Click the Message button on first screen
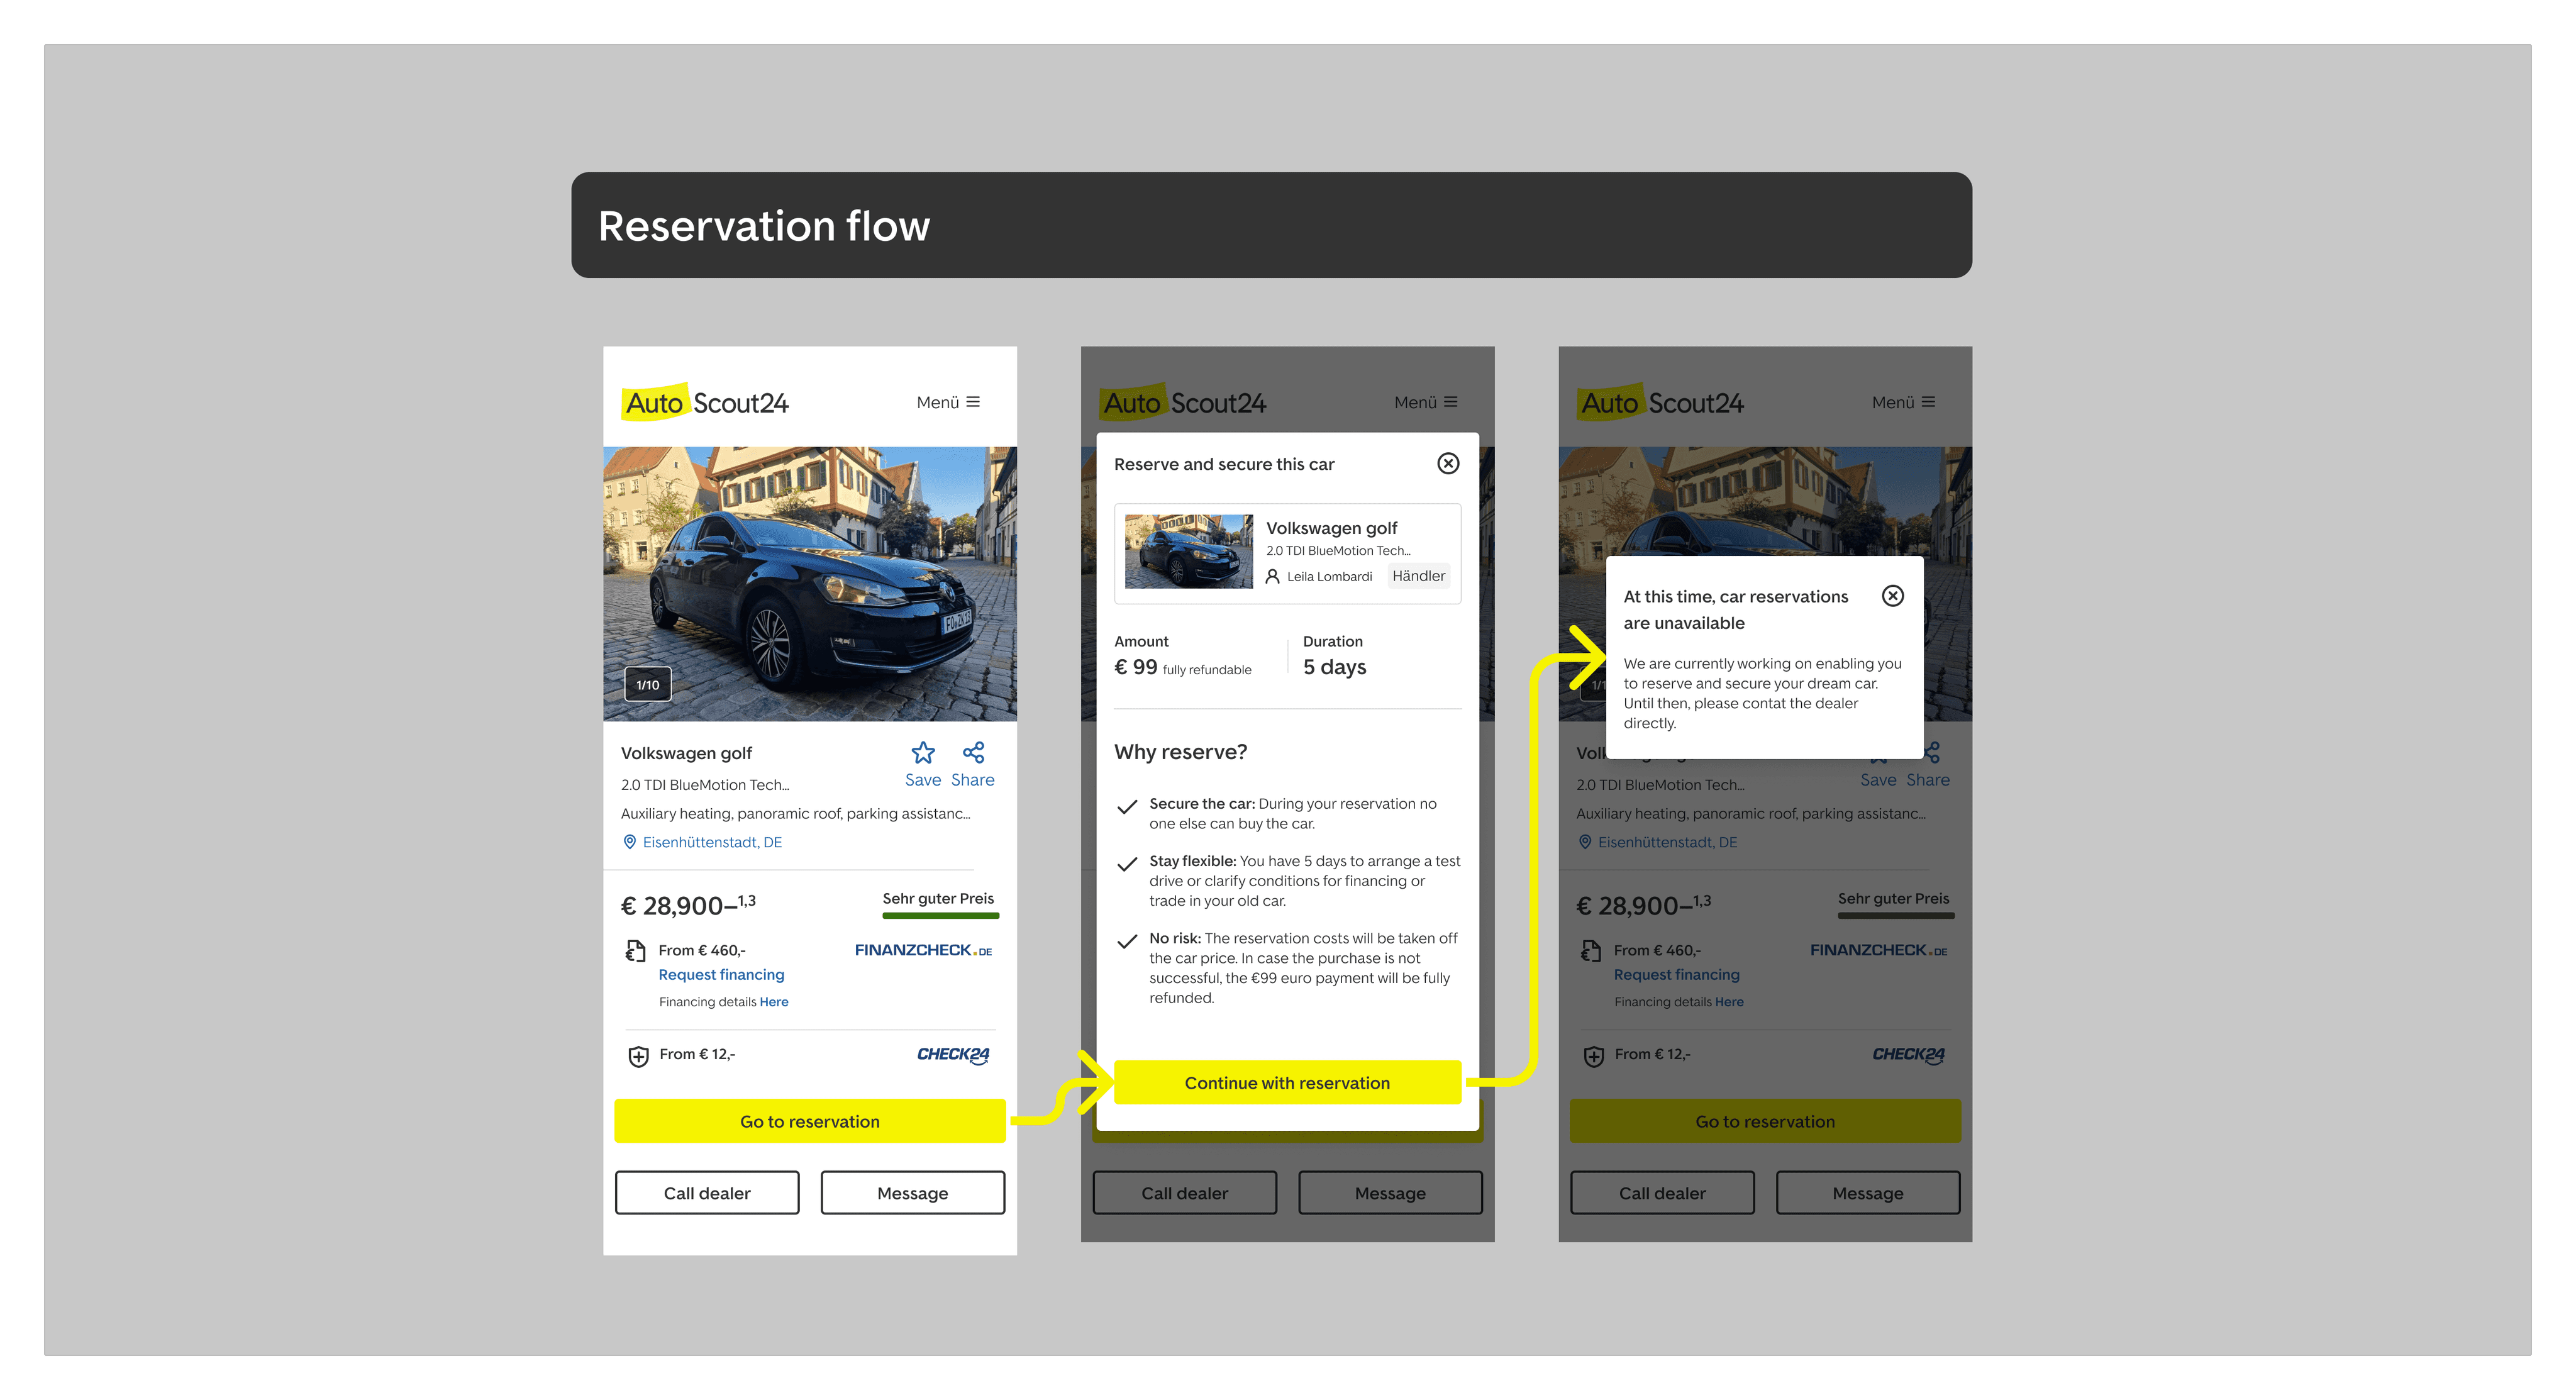The height and width of the screenshot is (1400, 2576). 911,1193
